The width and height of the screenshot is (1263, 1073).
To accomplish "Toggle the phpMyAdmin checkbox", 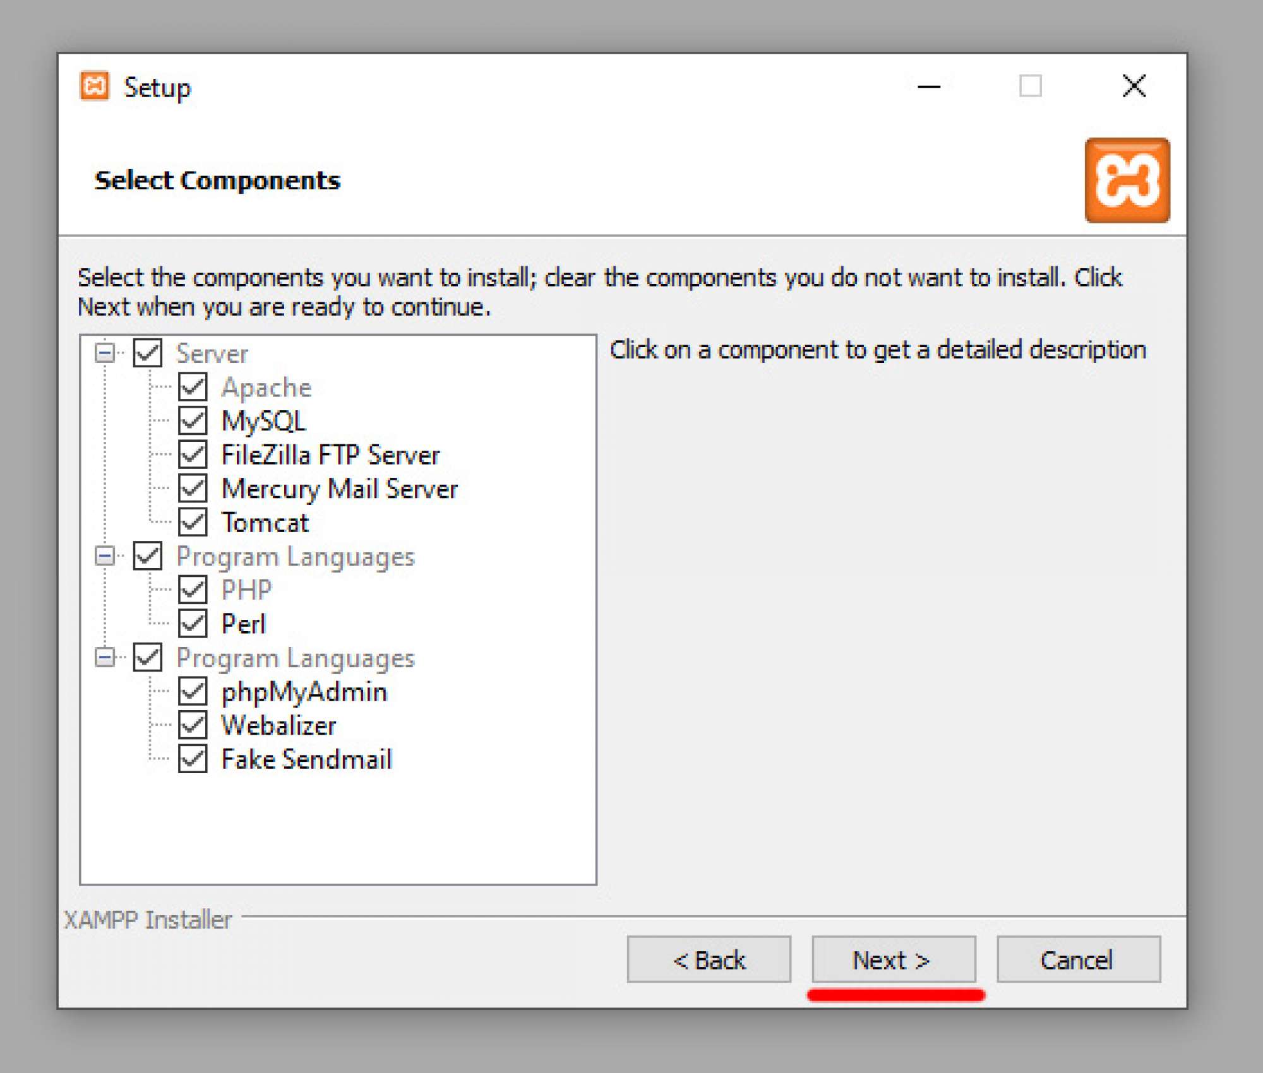I will [x=193, y=692].
